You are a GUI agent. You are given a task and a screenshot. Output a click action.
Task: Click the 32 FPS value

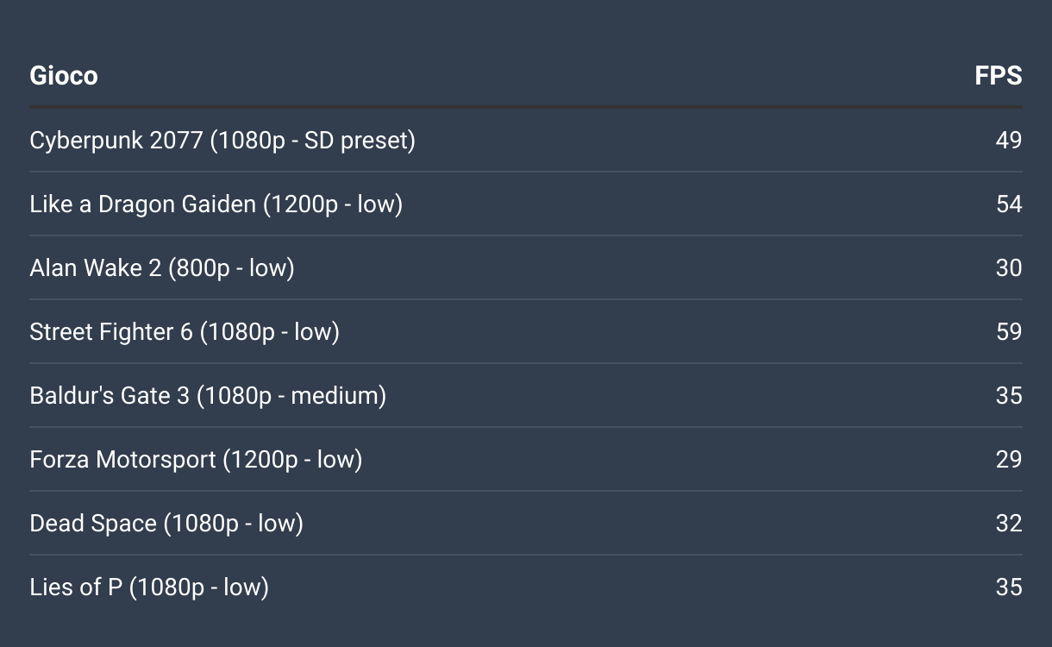pos(1009,523)
